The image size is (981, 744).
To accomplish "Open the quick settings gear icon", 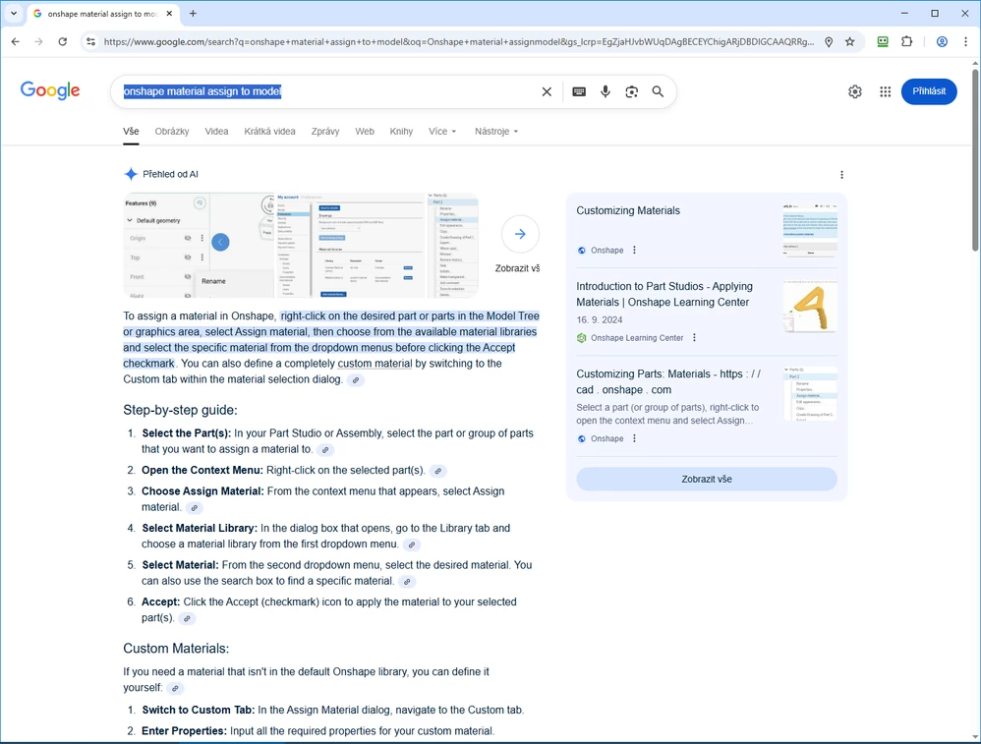I will click(854, 91).
